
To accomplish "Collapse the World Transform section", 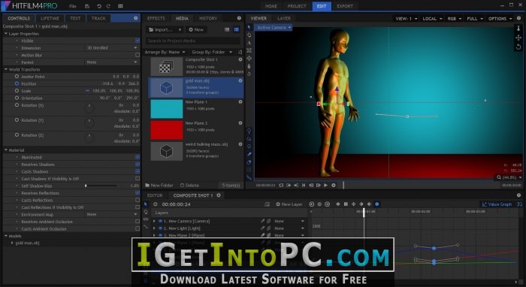I will tap(6, 69).
